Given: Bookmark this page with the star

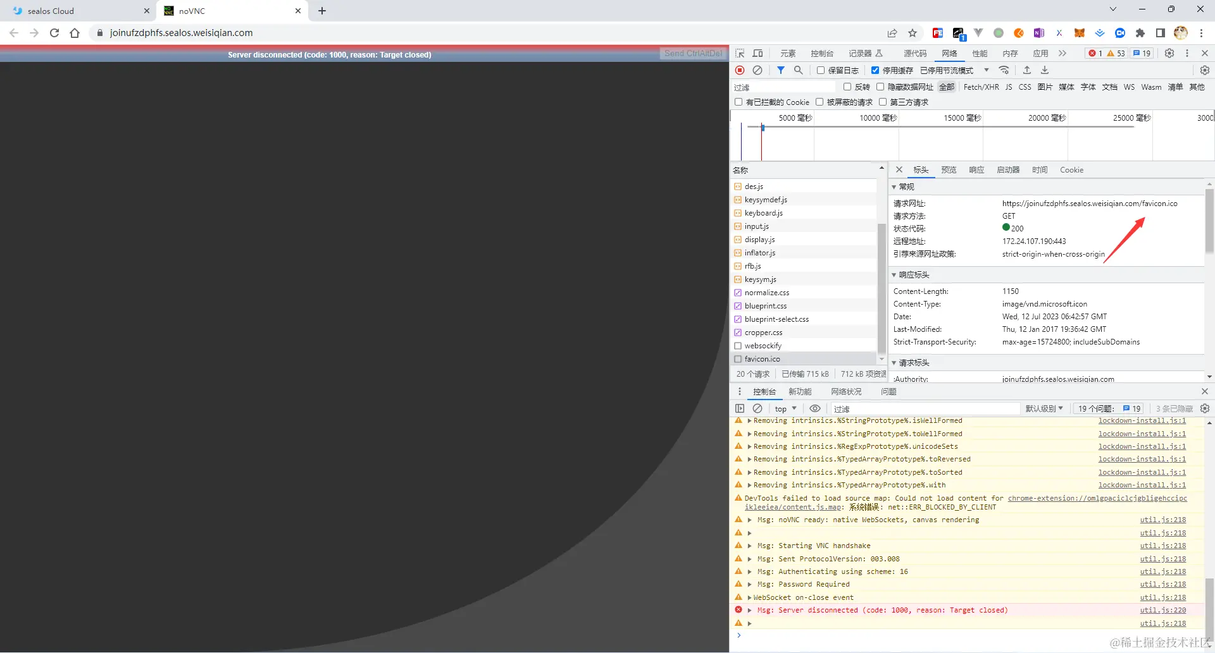Looking at the screenshot, I should click(913, 33).
